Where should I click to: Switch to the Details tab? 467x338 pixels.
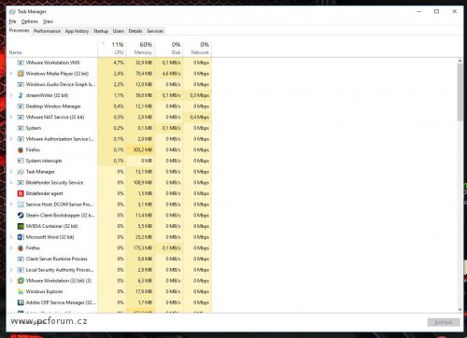(135, 31)
